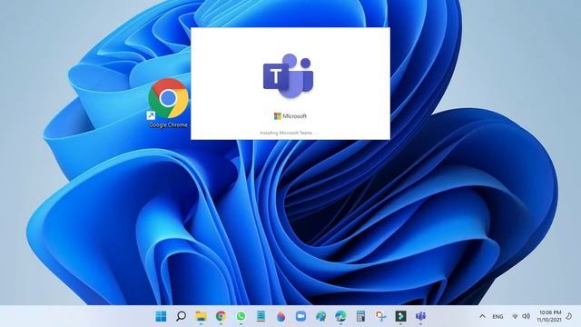Image resolution: width=581 pixels, height=327 pixels.
Task: Click the Microsoft logo in the installer splash
Action: 290,116
